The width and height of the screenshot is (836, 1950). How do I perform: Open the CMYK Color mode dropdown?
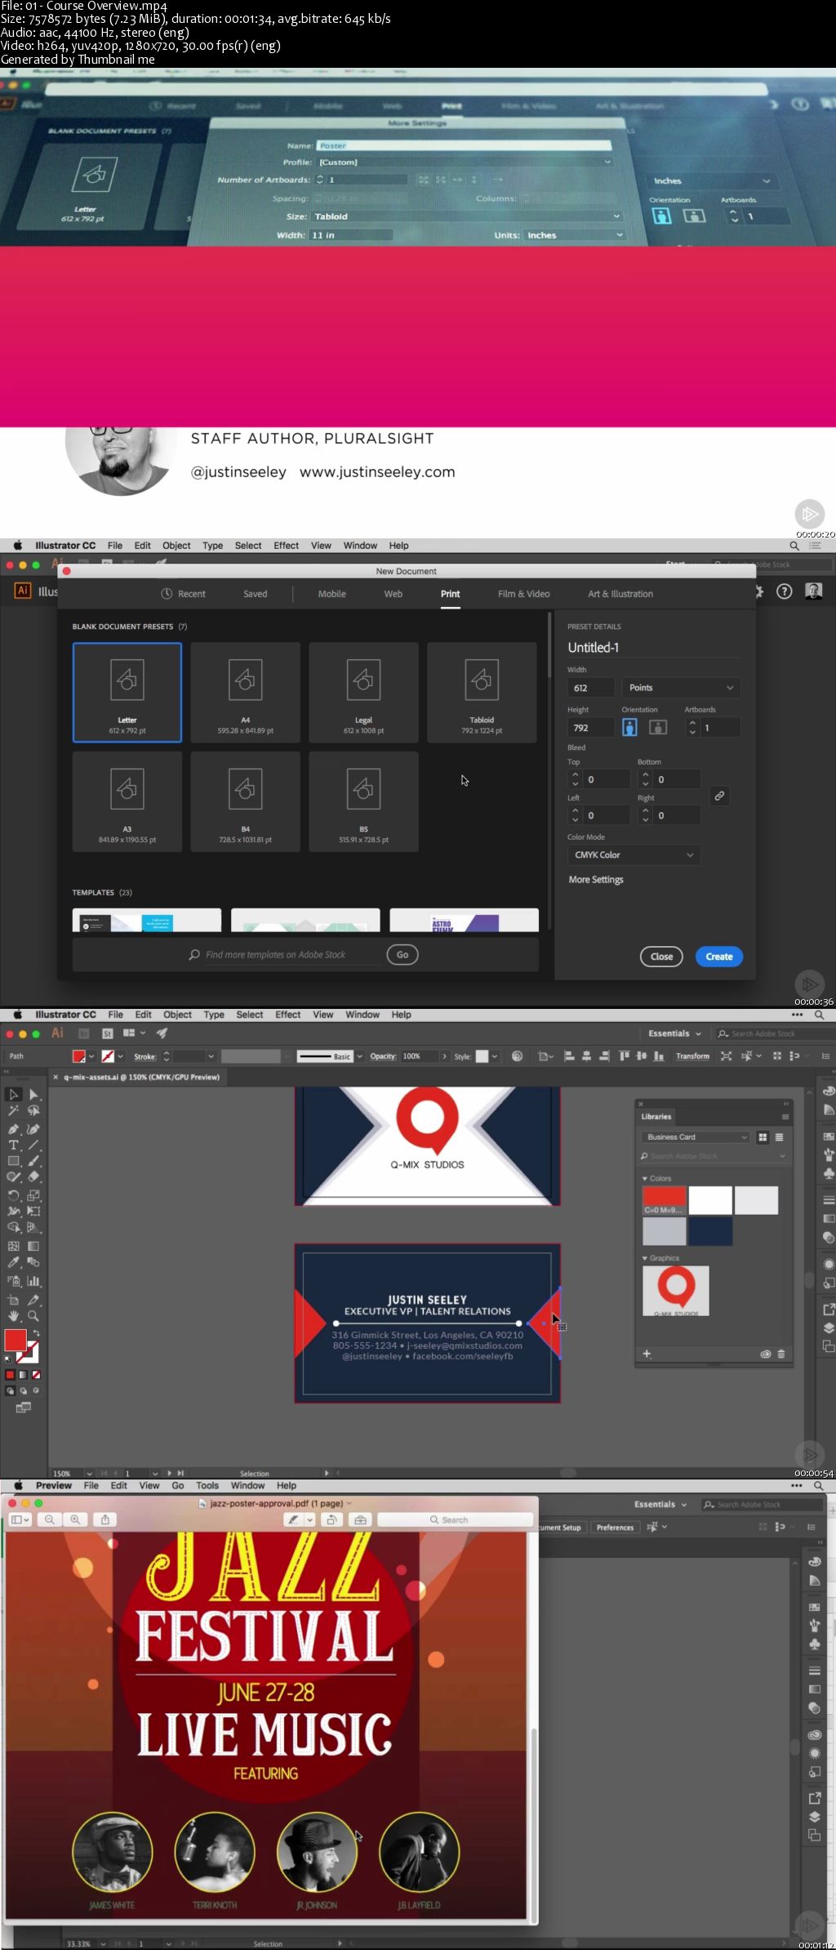(x=634, y=855)
